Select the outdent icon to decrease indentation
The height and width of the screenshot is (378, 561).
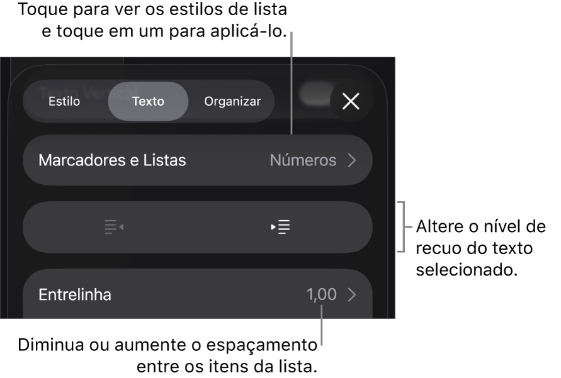[113, 227]
